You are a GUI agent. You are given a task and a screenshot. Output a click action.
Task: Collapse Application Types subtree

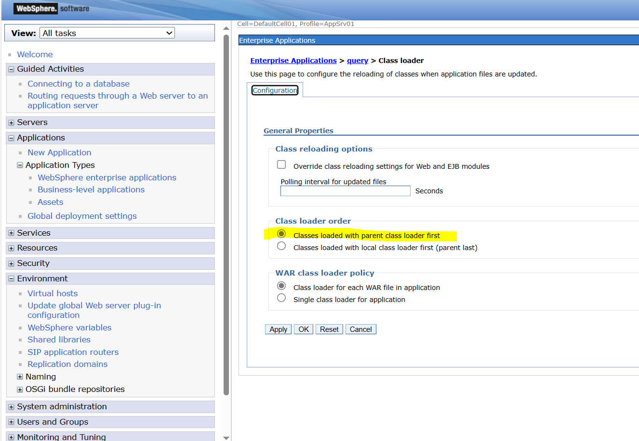(20, 165)
